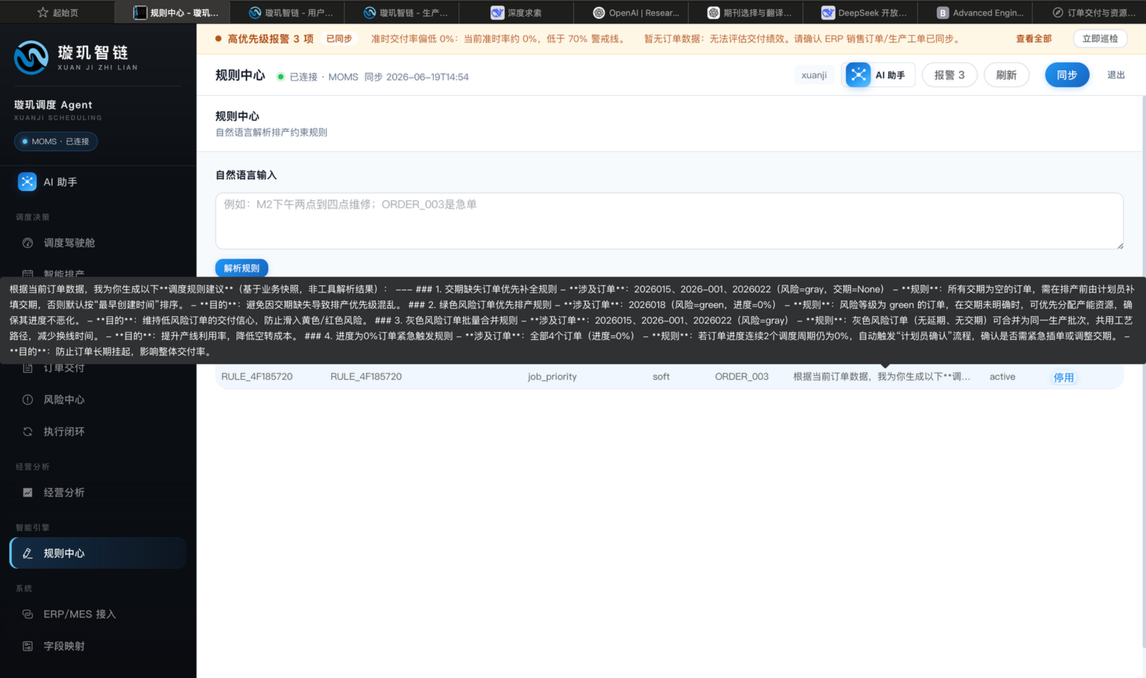Click 查看全部 in the alert banner
This screenshot has width=1146, height=678.
(x=1033, y=39)
